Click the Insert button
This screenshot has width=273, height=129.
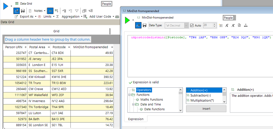(x=206, y=109)
